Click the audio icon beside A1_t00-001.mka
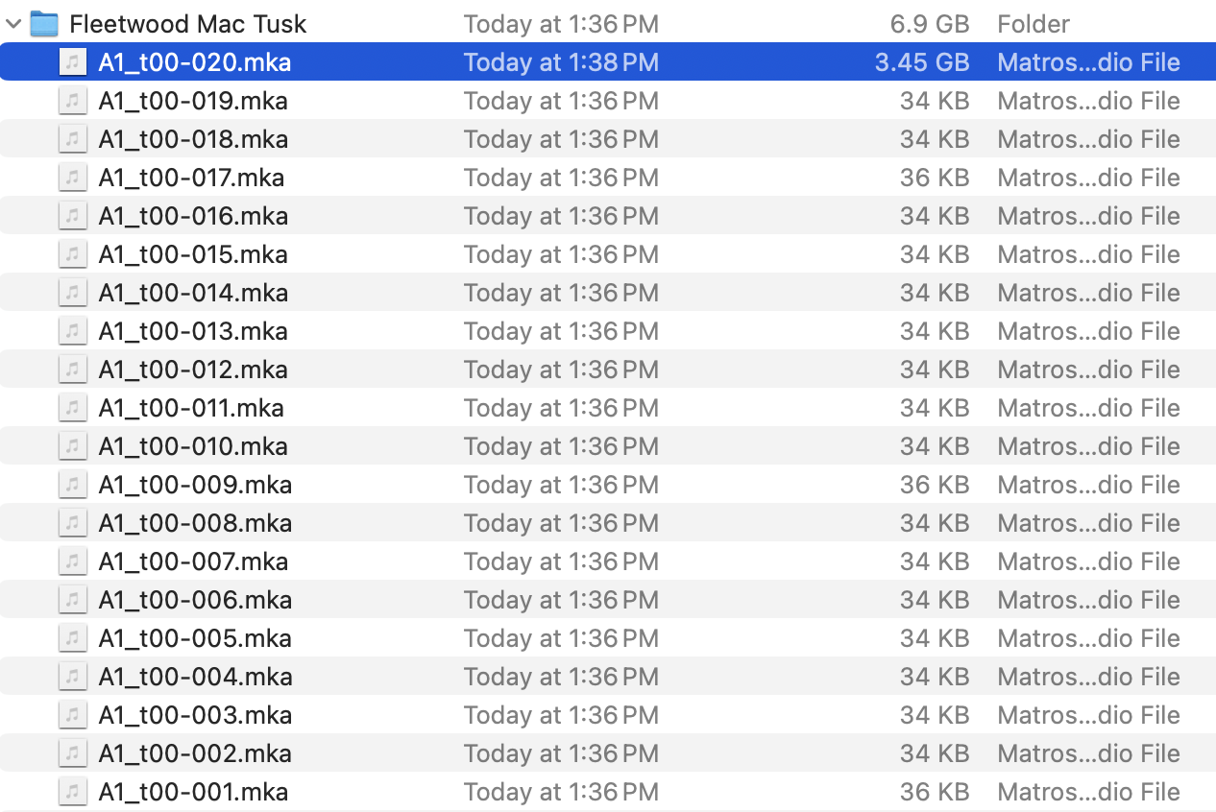 (72, 792)
